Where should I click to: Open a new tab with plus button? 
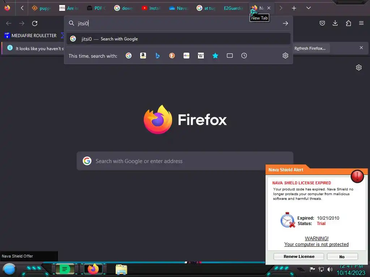click(294, 8)
